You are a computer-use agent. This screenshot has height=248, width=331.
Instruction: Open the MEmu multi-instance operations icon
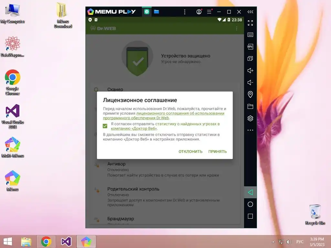pos(251,59)
